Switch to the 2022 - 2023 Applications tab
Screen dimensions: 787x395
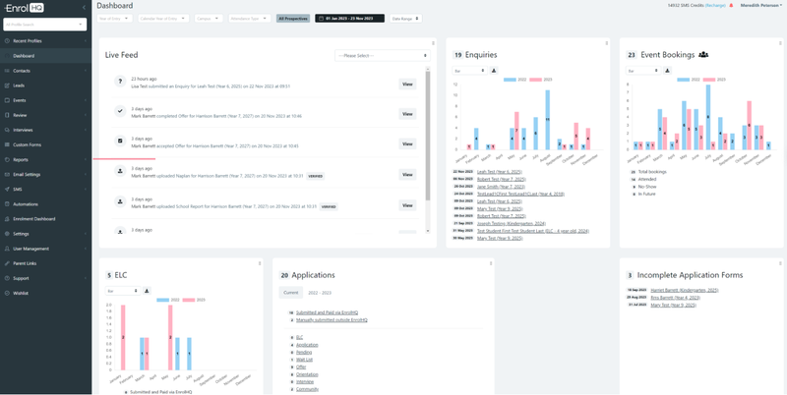pos(320,293)
